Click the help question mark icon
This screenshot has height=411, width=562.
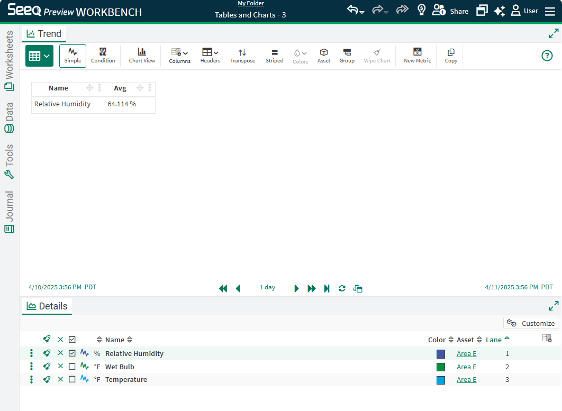click(x=547, y=56)
